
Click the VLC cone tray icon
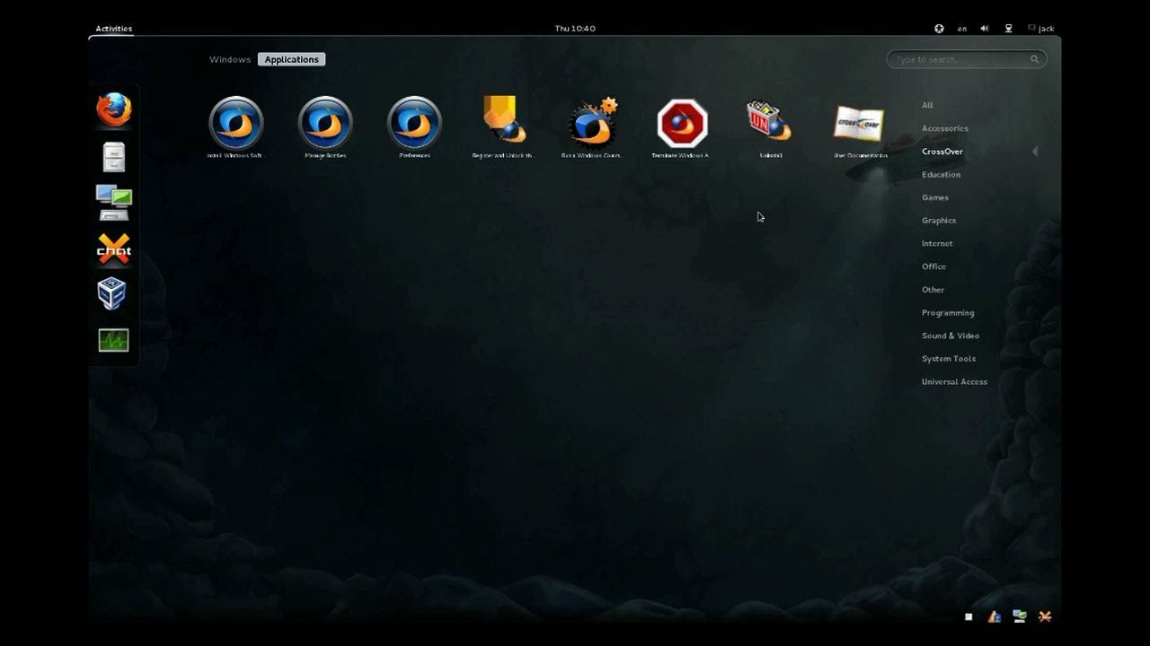995,616
